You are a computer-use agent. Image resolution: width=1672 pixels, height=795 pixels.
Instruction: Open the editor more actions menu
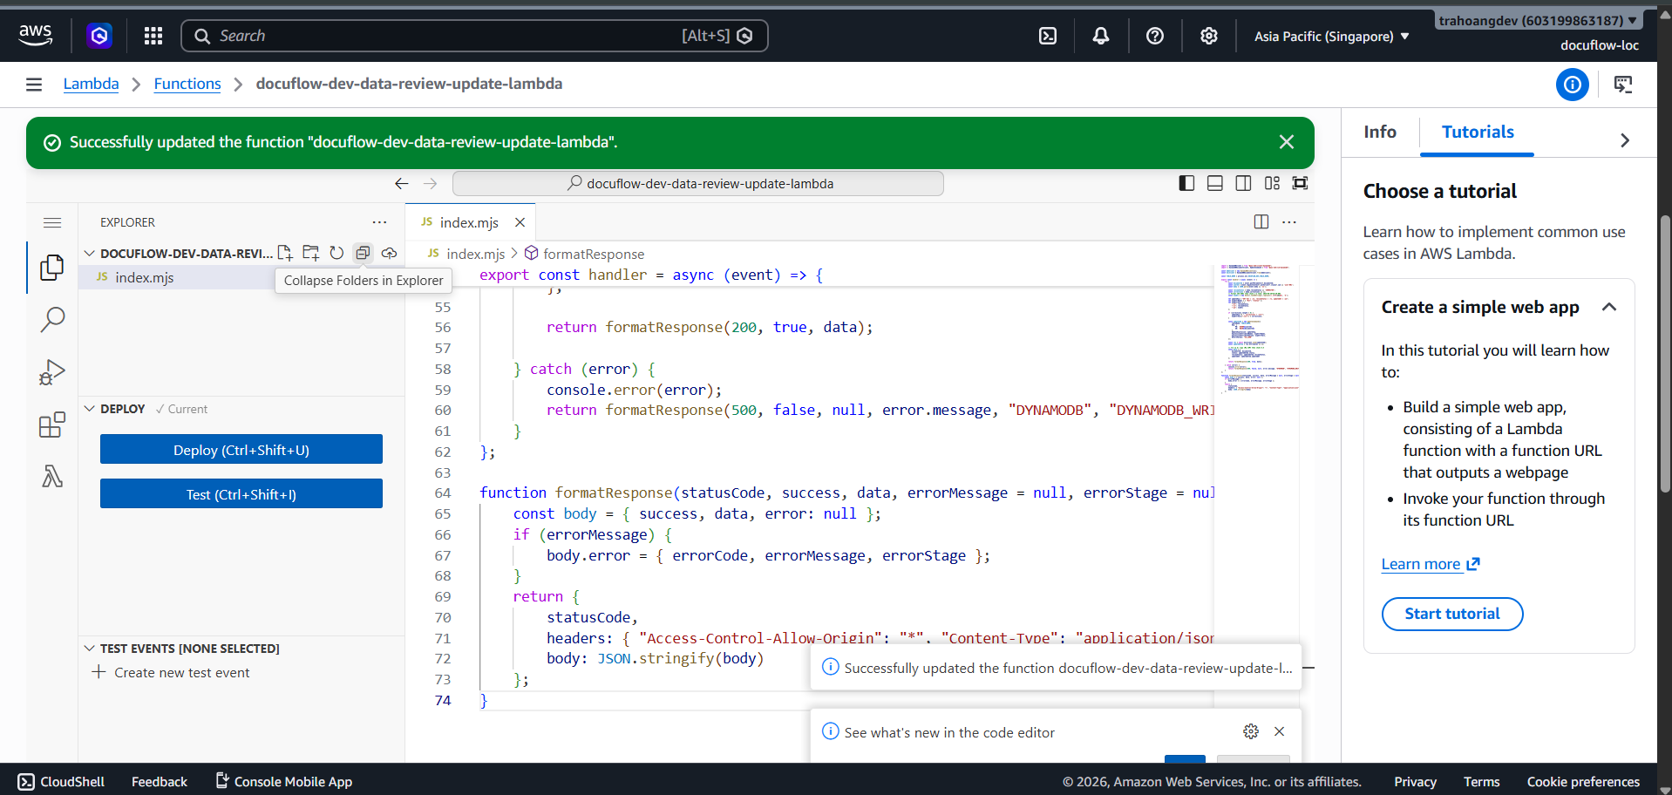click(1289, 222)
